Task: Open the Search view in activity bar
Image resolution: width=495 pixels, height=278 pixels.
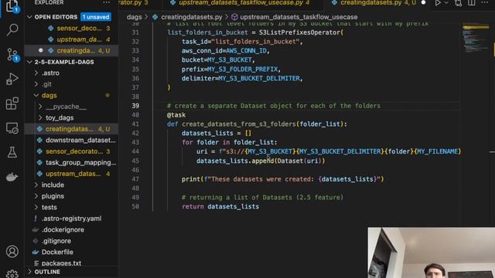Action: [12, 30]
